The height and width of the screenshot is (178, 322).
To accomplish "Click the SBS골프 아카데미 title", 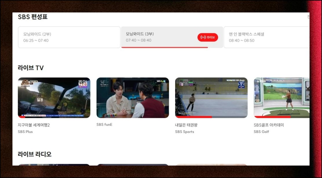I will click(x=269, y=125).
